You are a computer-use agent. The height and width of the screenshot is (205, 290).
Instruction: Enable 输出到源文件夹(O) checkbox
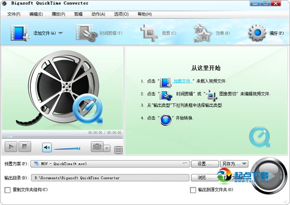[x=193, y=190]
